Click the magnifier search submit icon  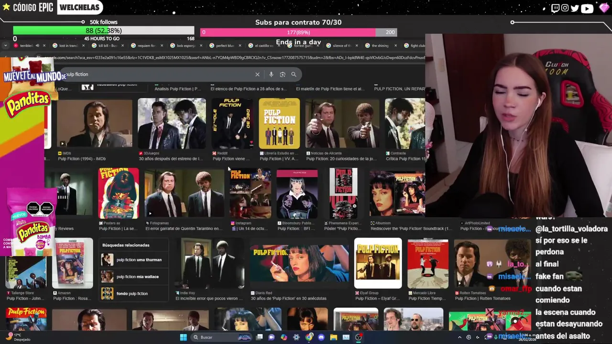point(294,75)
